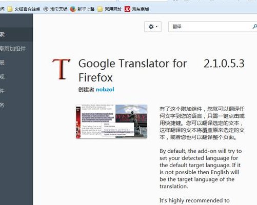
Task: Select the services (务) sidebar tab
Action: click(x=16, y=105)
